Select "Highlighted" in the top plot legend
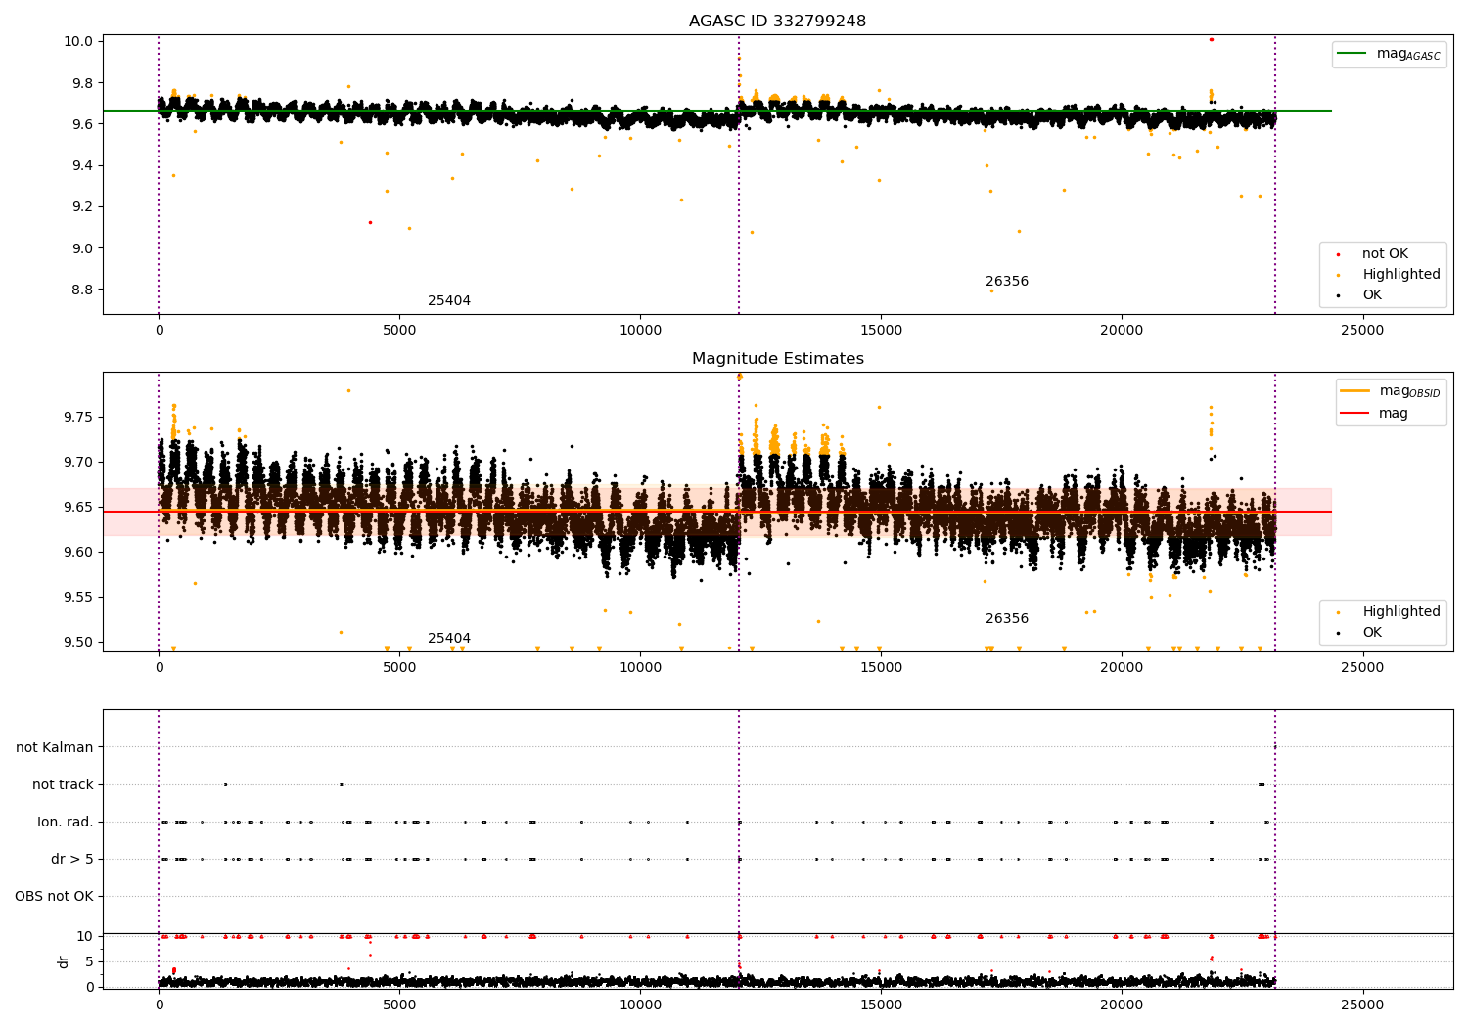This screenshot has width=1468, height=1027. point(1401,275)
